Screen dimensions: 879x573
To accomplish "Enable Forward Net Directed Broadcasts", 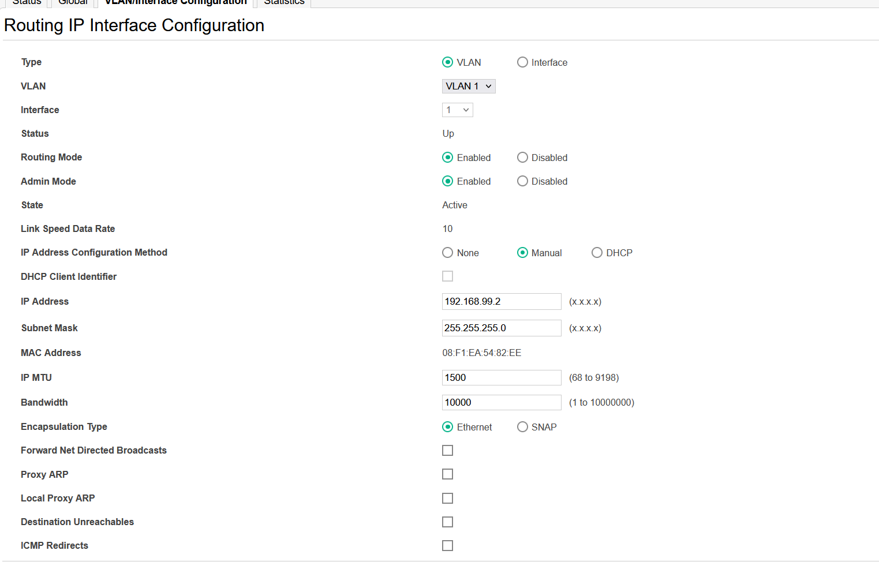I will (x=447, y=450).
